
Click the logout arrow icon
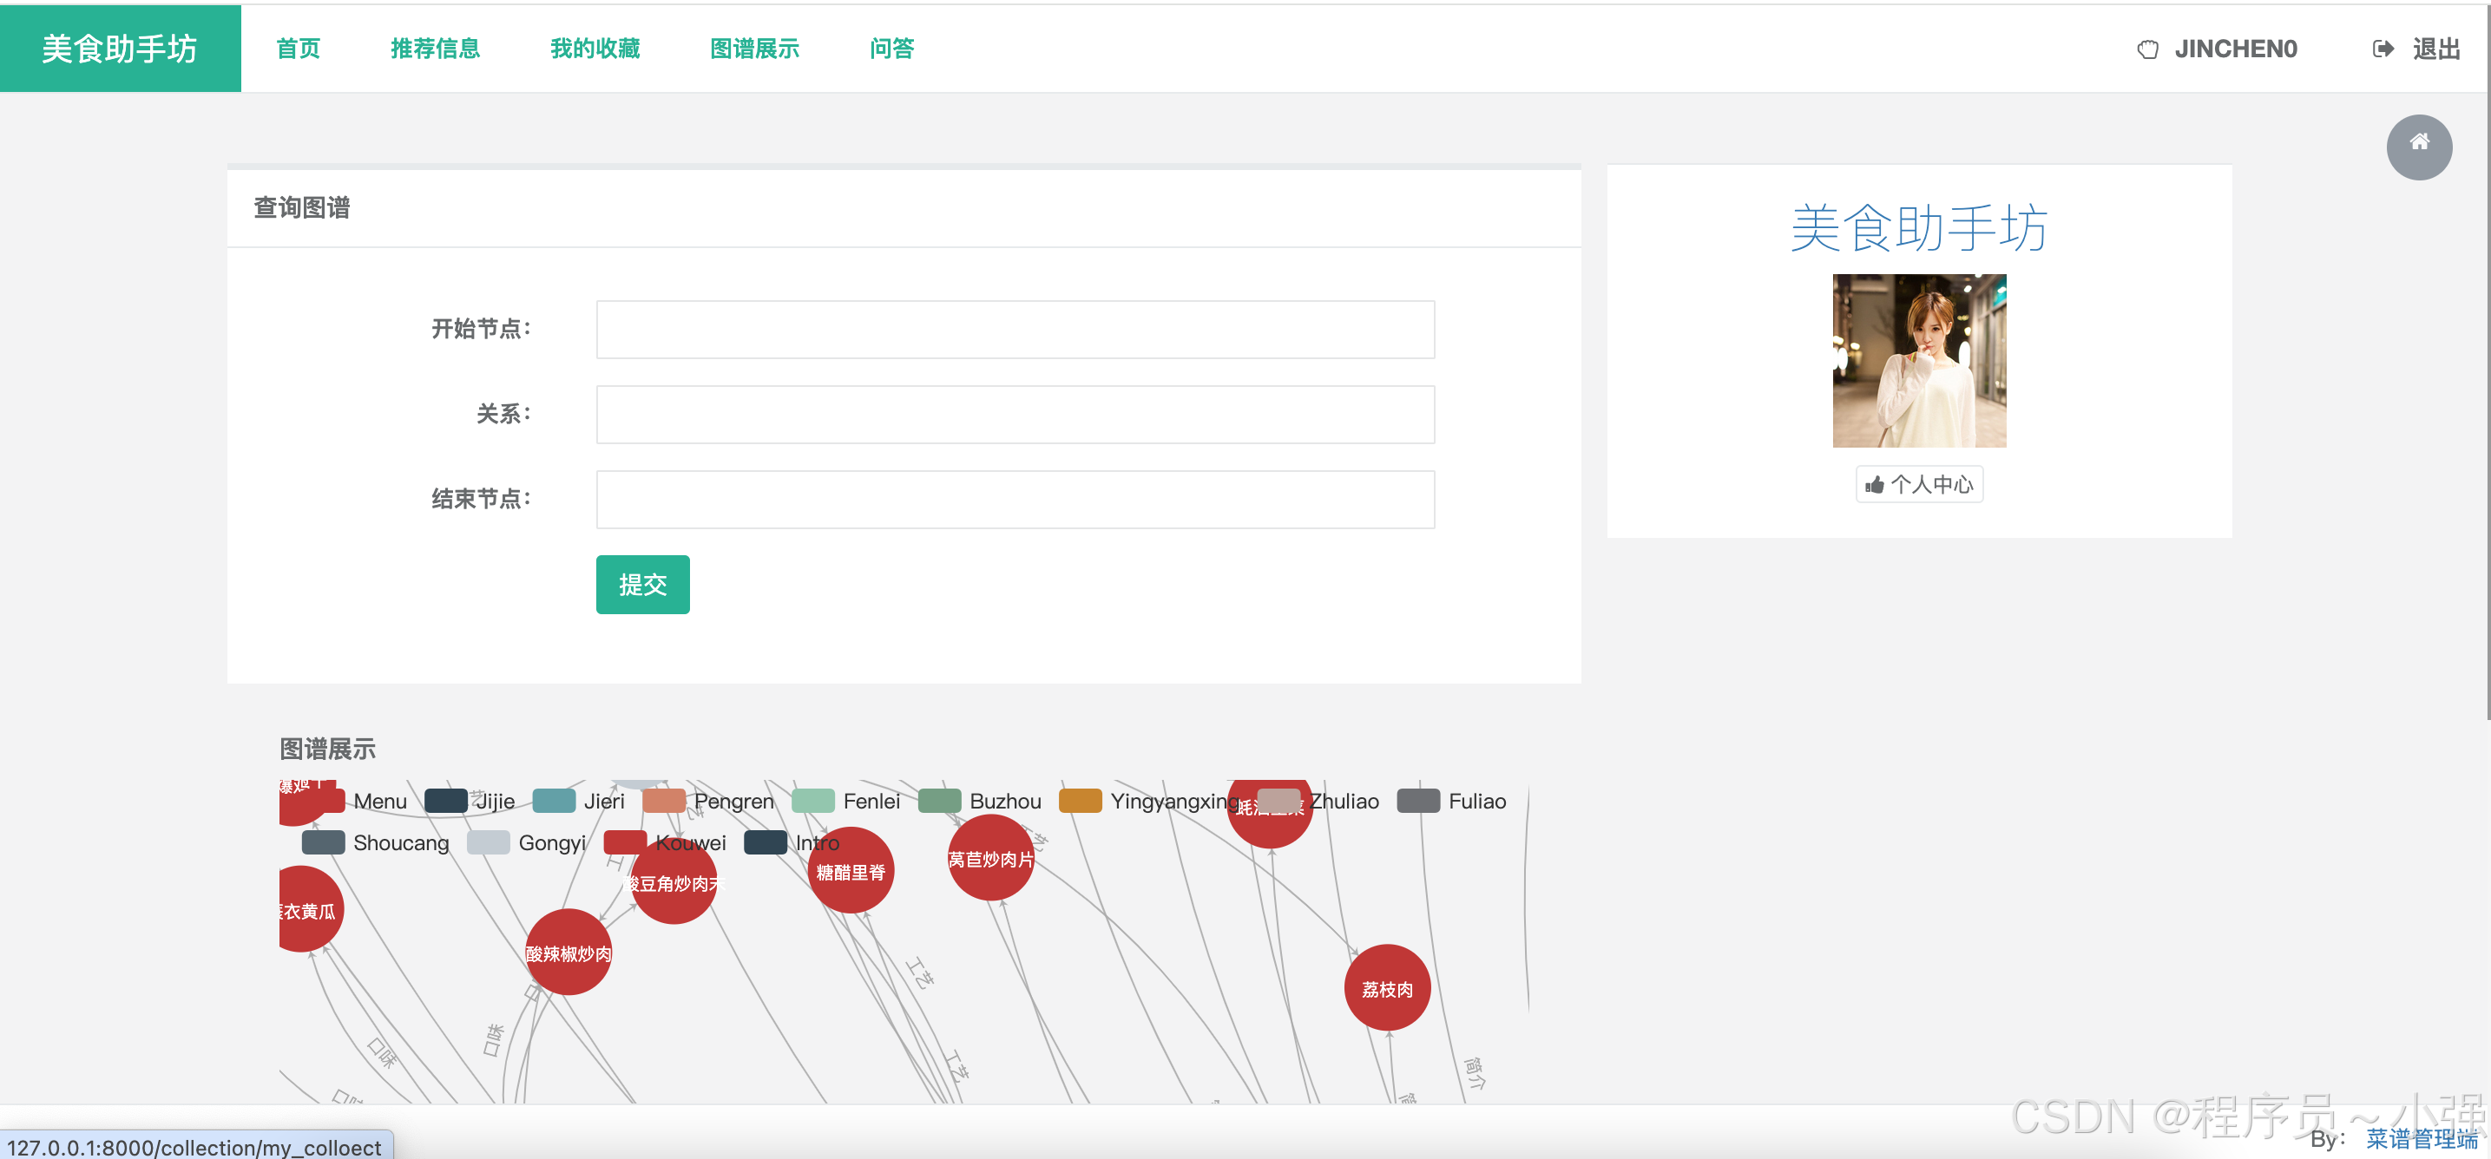[2382, 49]
